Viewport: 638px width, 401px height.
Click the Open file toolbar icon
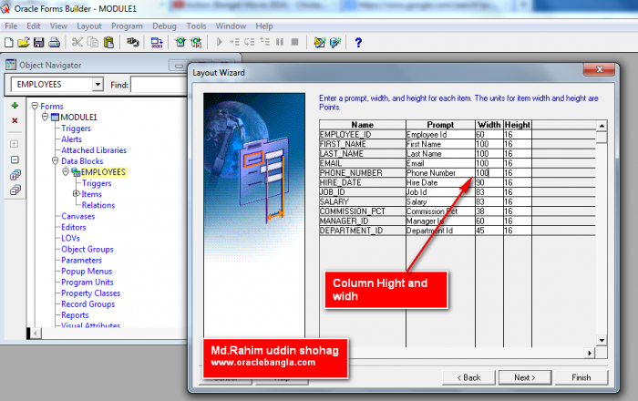coord(24,42)
